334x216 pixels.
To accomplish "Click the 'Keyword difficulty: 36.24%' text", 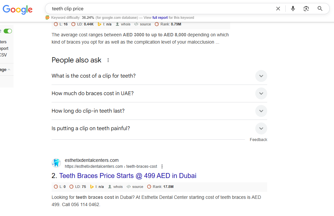I will coord(73,18).
